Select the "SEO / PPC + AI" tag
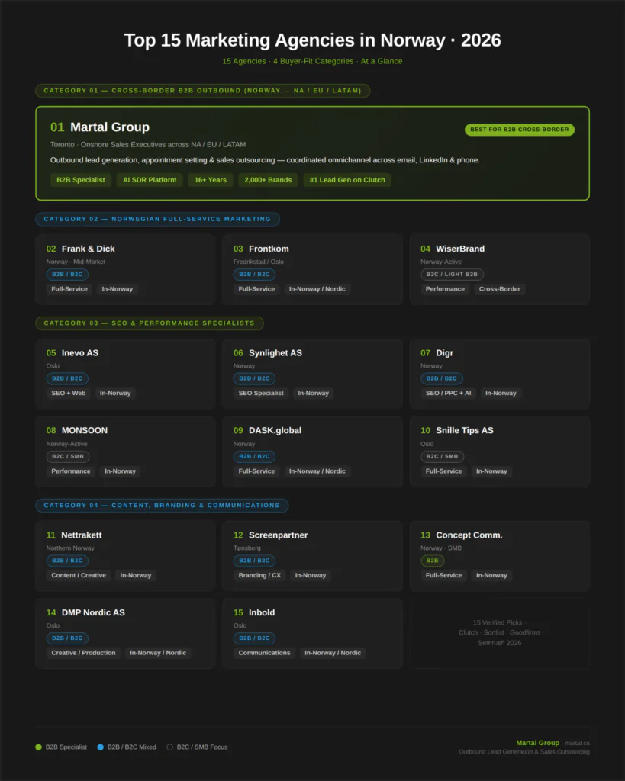This screenshot has height=781, width=625. 448,393
